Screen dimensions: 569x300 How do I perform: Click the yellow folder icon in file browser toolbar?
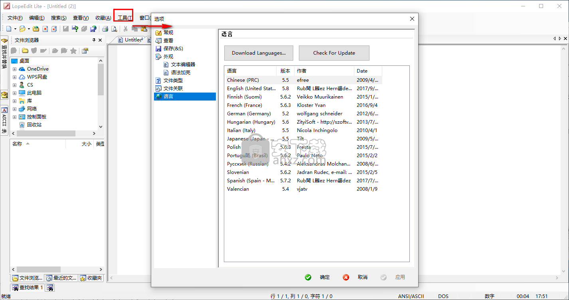[25, 51]
